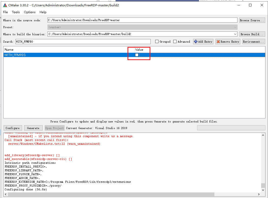
Task: Click the FREERDP_PROXY_PLUGINDIR log line
Action: (33, 186)
